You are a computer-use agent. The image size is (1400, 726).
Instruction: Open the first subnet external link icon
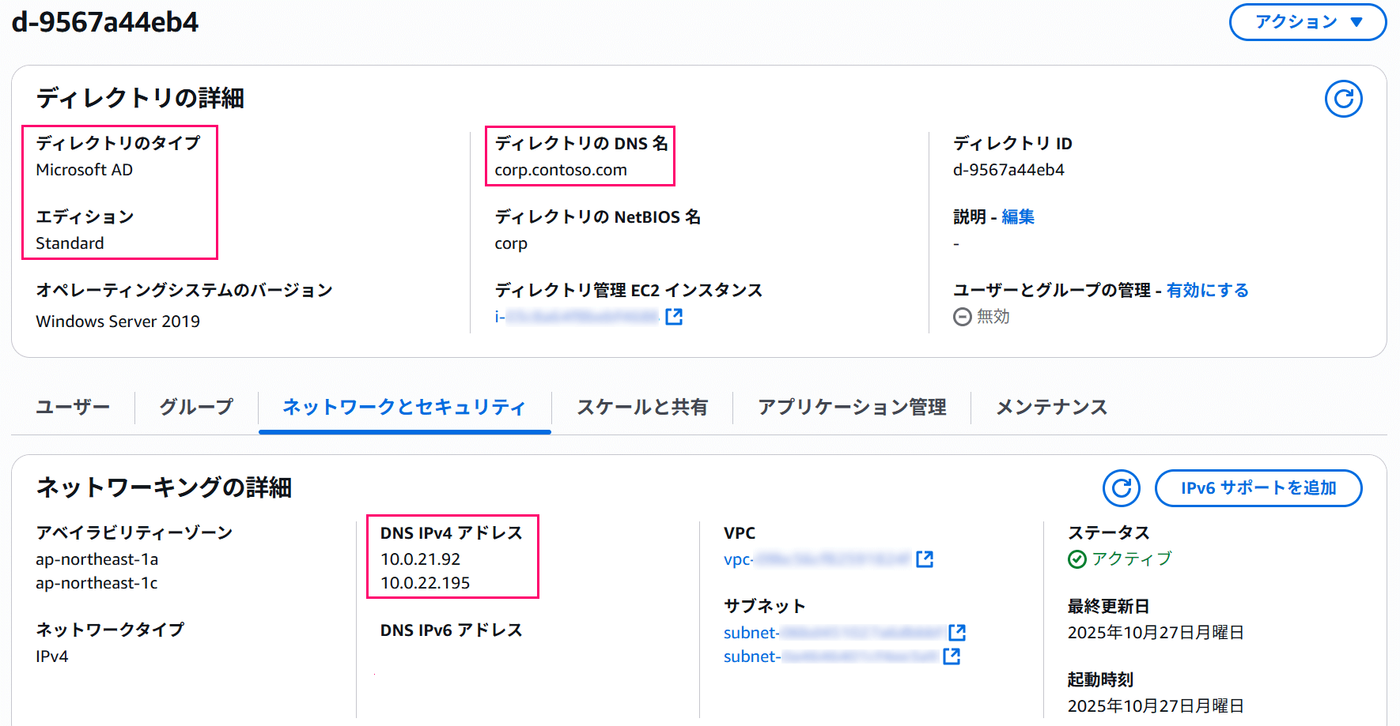pos(957,631)
